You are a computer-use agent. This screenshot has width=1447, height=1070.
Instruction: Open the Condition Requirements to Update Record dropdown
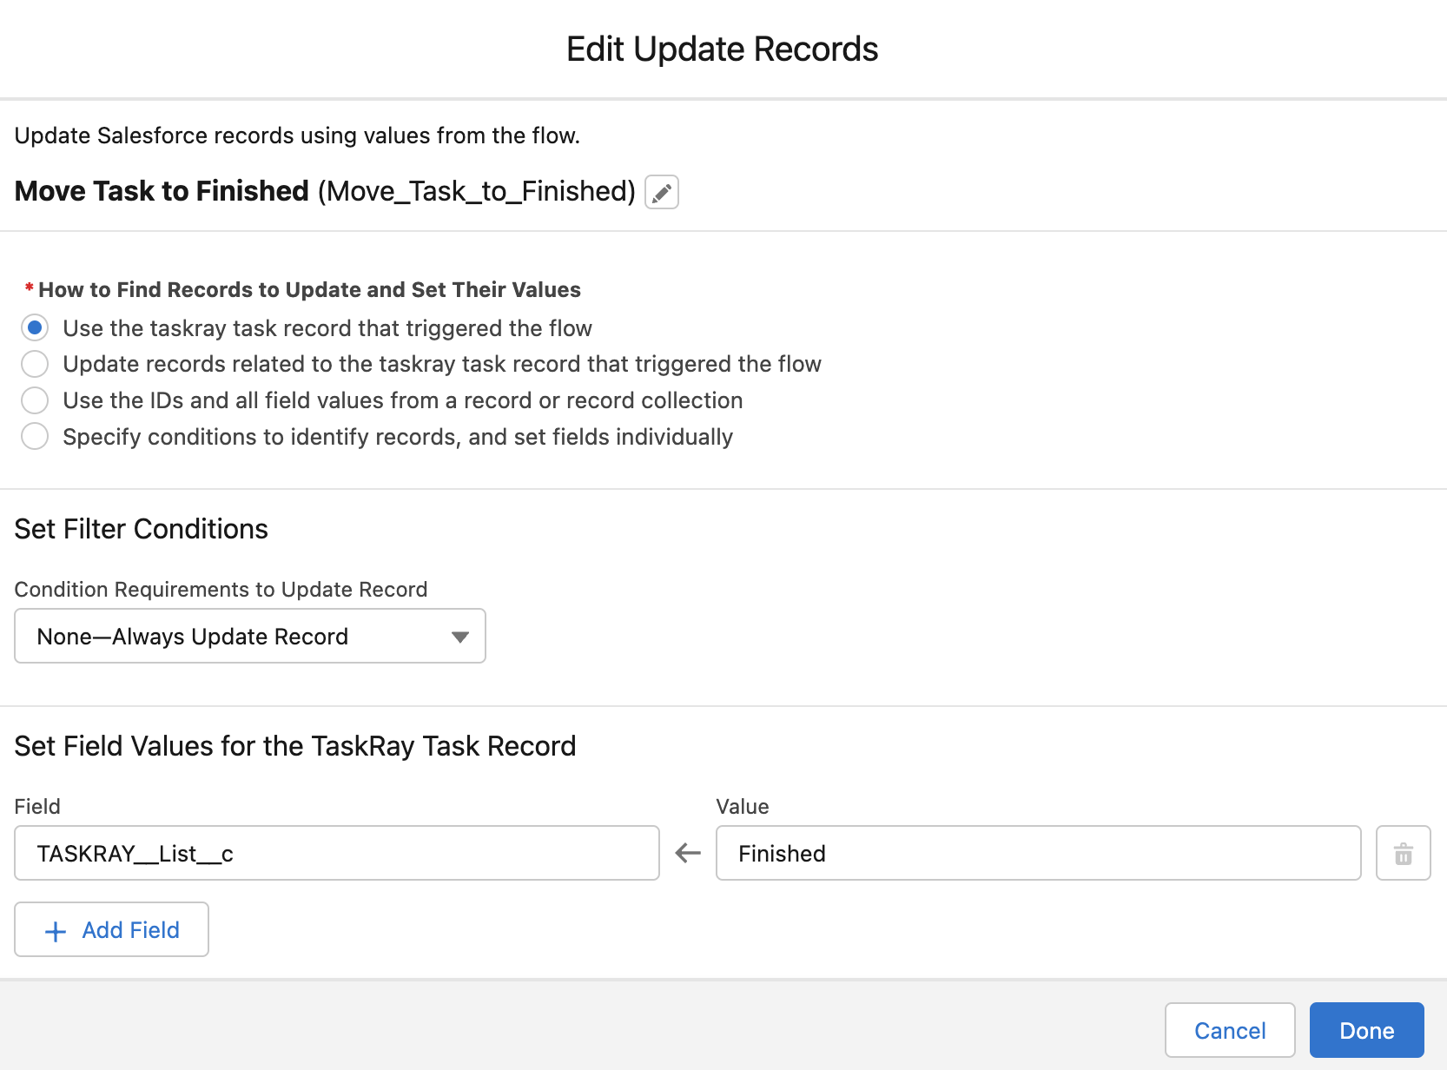coord(250,636)
